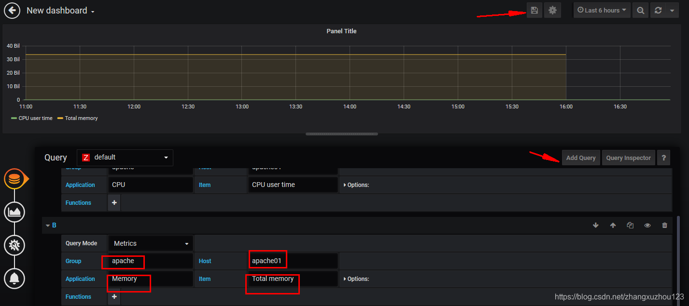Open the Alert tab bell icon

[x=14, y=278]
